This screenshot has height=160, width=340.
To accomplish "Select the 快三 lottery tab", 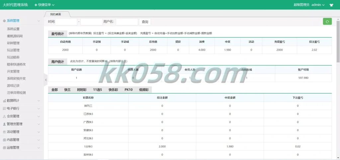I will [x=67, y=90].
